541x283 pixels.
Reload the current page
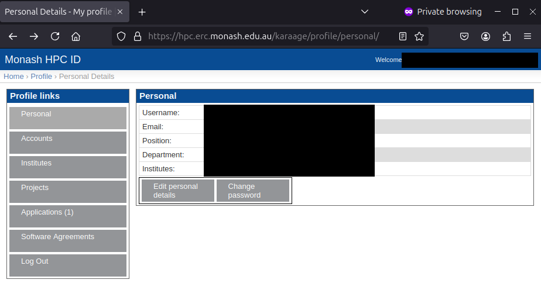point(55,36)
